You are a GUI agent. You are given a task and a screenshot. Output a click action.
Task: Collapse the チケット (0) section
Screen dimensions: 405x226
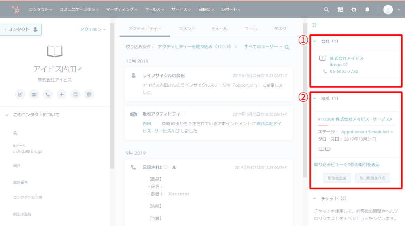tap(314, 199)
